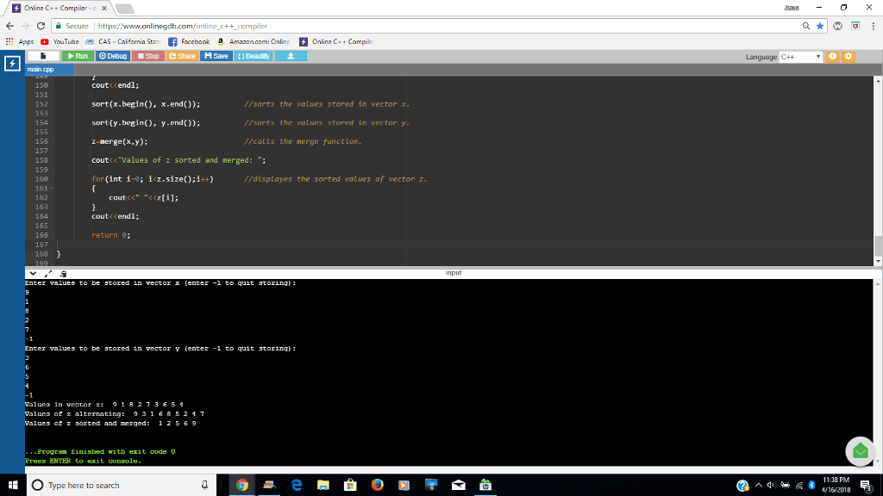Open the red shield extension icon
This screenshot has height=496, width=883.
click(855, 26)
